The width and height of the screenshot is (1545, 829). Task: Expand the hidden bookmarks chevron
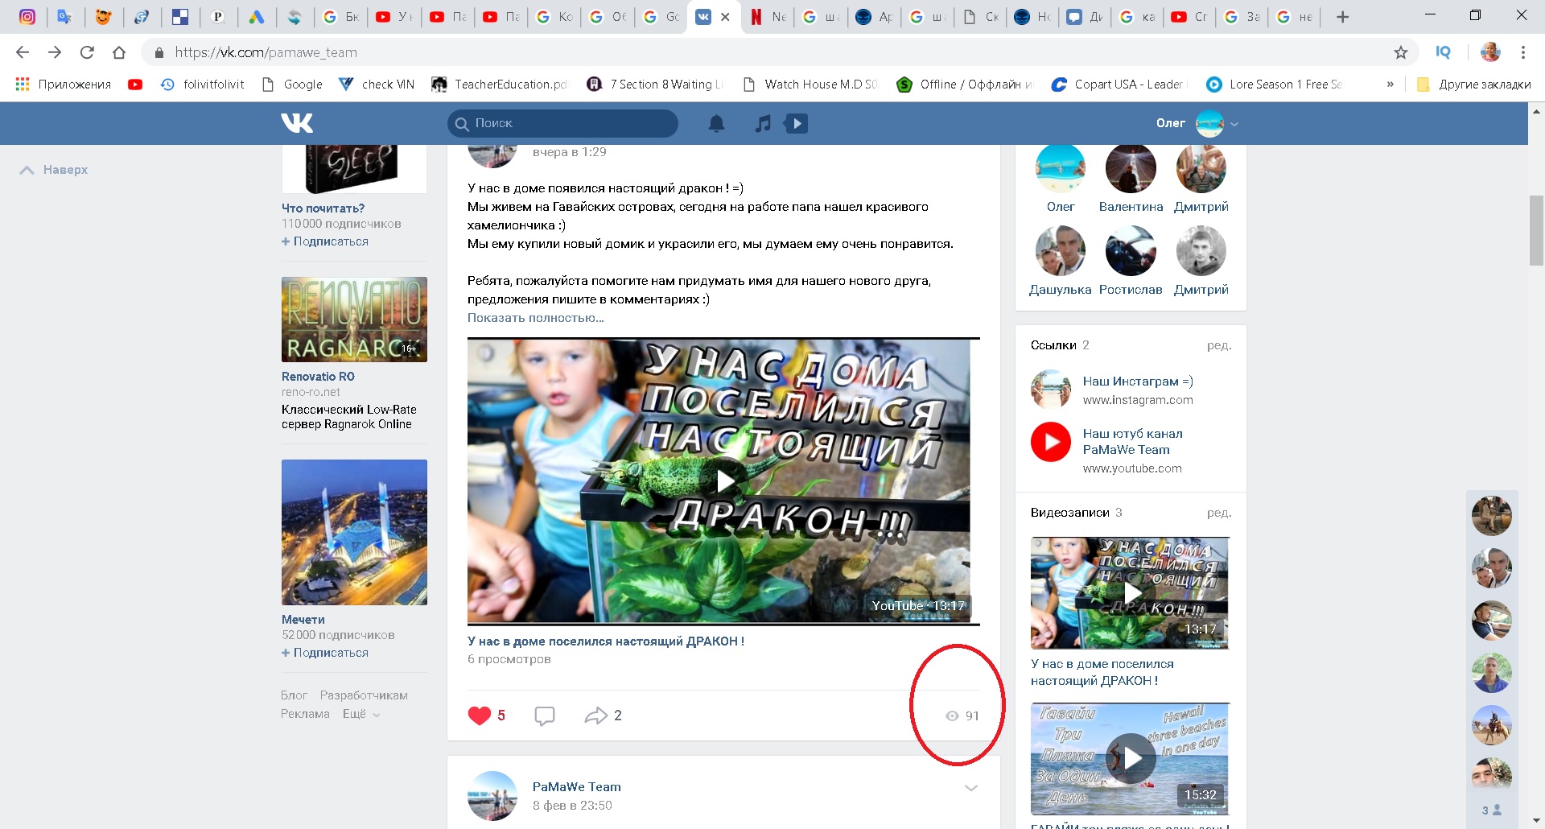[1390, 85]
